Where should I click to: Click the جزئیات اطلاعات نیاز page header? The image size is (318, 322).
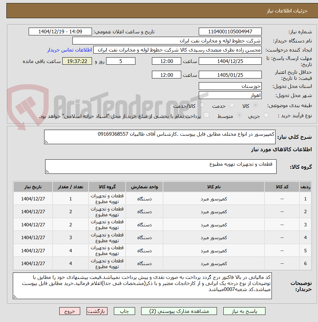tap(287, 11)
